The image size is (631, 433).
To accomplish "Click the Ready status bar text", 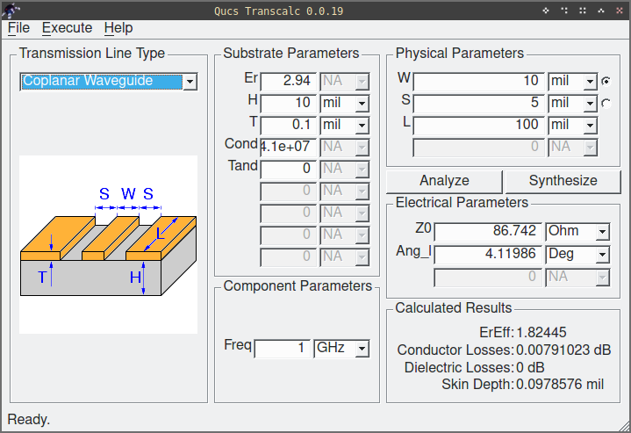I will 29,420.
